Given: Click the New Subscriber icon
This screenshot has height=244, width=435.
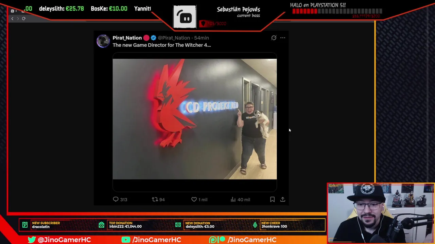Looking at the screenshot, I should pyautogui.click(x=25, y=225).
